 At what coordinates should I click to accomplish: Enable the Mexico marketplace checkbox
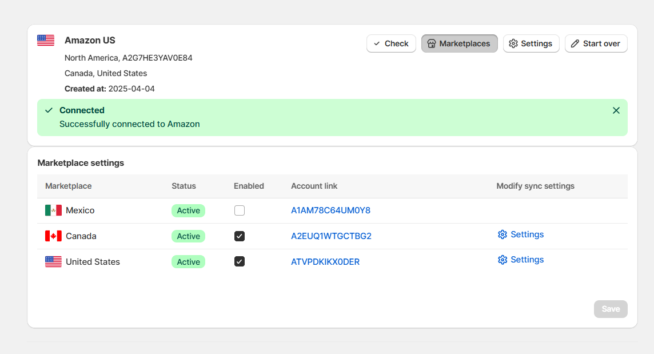240,210
